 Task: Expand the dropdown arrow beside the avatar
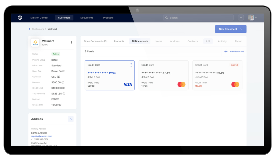coord(256,17)
